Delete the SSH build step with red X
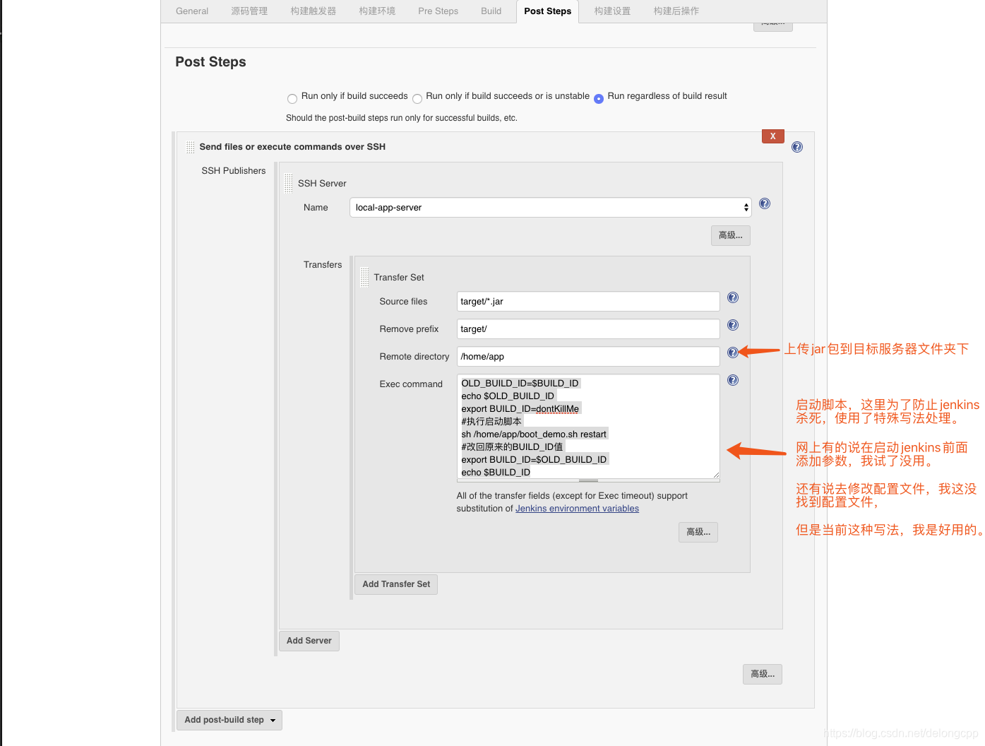 [772, 136]
